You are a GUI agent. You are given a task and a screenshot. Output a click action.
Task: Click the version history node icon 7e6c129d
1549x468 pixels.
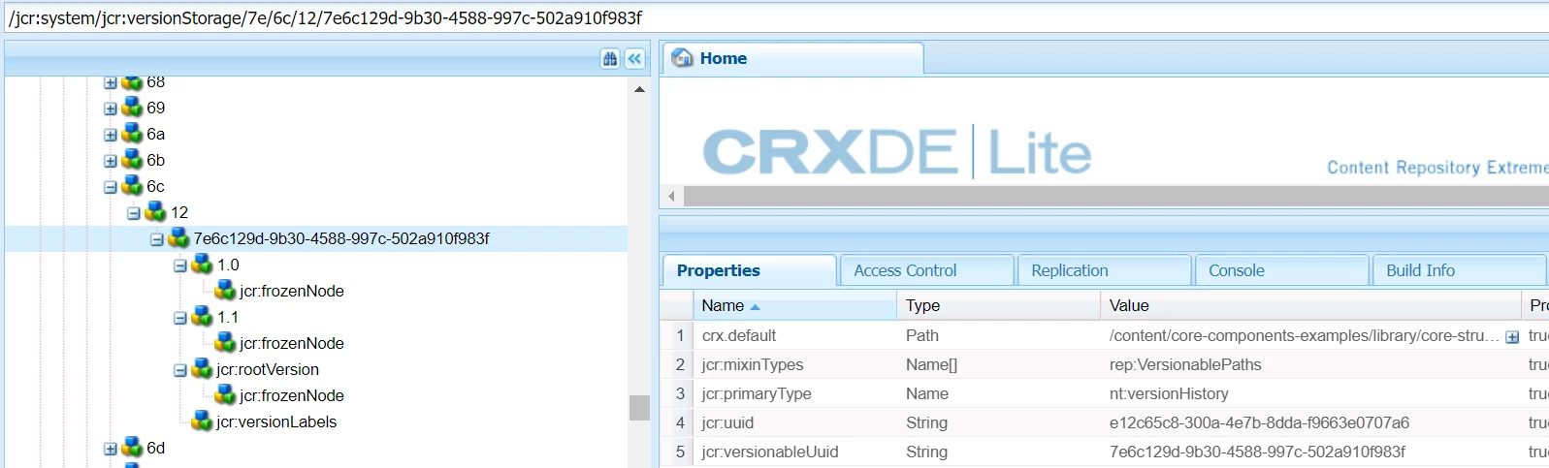click(x=178, y=238)
